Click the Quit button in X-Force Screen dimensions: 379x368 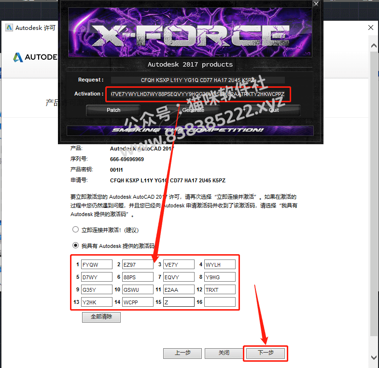click(274, 110)
